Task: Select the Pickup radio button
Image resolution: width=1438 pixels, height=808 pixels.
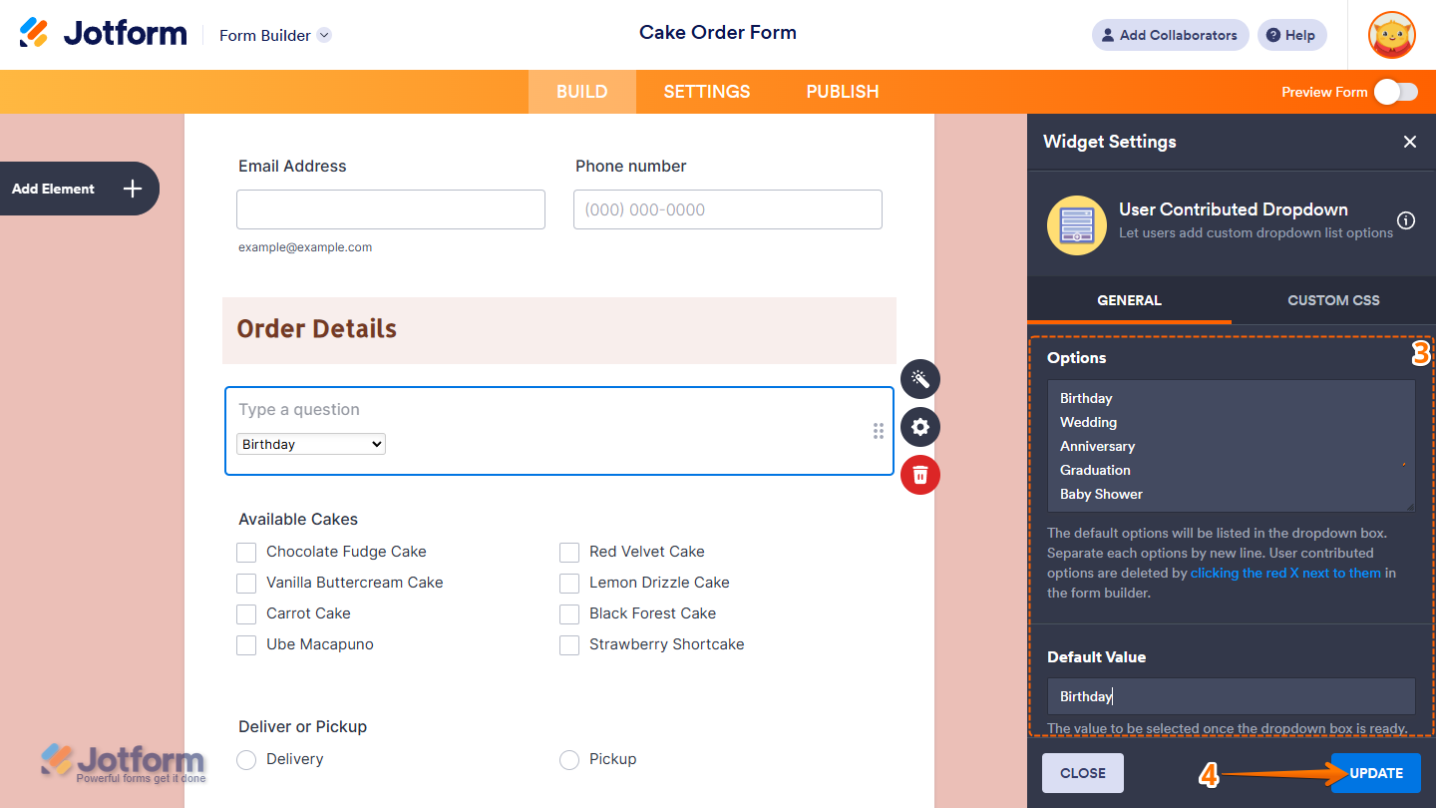Action: coord(569,759)
